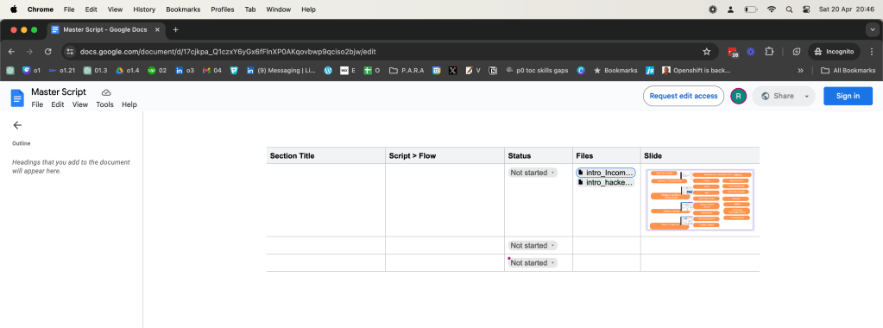This screenshot has width=883, height=328.
Task: Open a new browser tab
Action: coord(176,30)
